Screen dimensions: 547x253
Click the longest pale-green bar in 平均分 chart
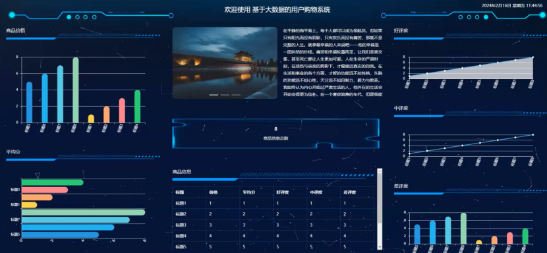(83, 212)
